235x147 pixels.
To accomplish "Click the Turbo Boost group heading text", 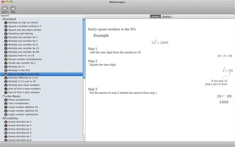I will click(12, 96).
